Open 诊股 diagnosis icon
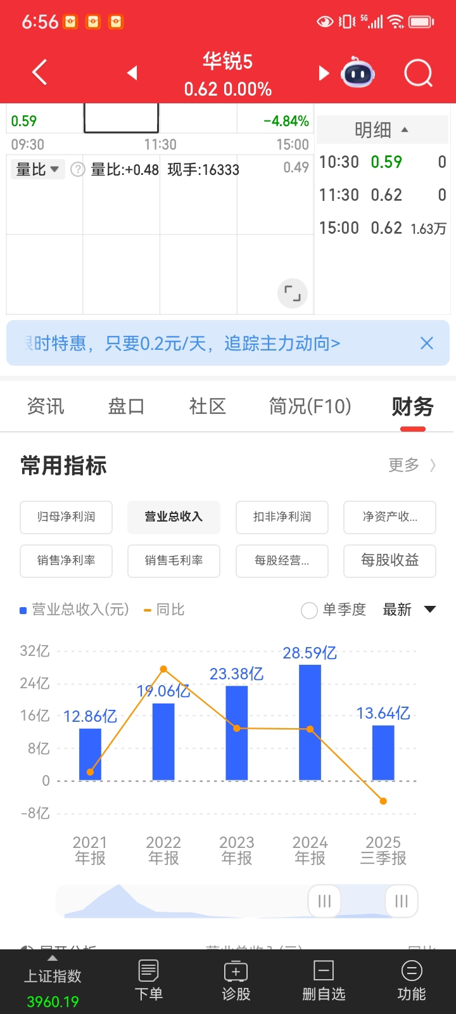The image size is (456, 1014). coord(236,980)
